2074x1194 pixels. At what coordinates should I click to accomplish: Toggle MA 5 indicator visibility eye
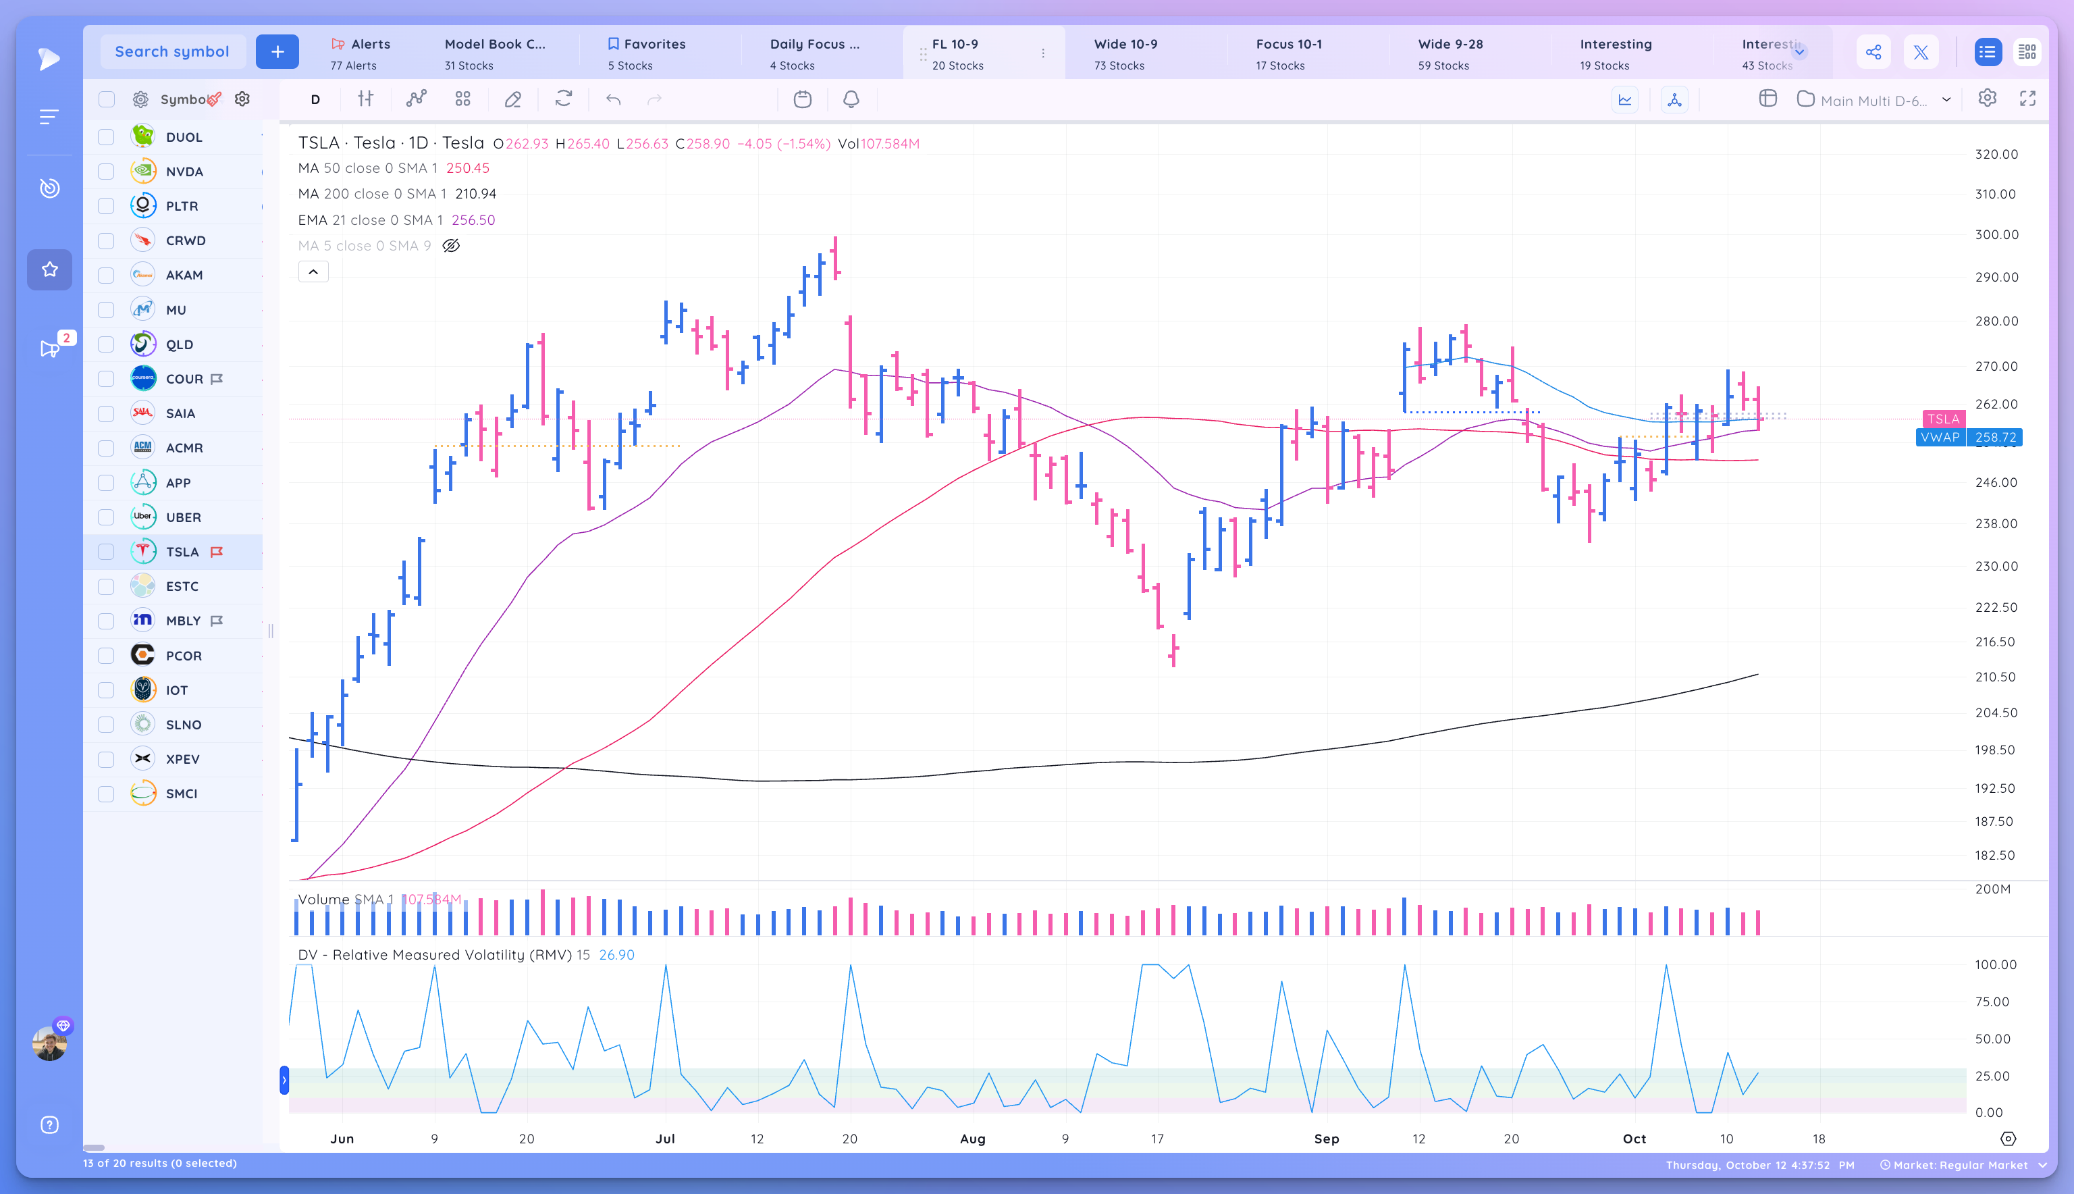pos(451,246)
